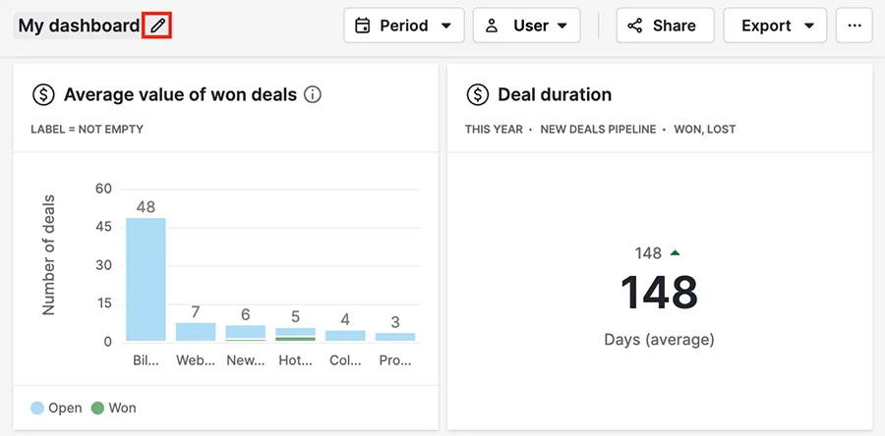The height and width of the screenshot is (436, 885).
Task: Click the Share button label
Action: [x=674, y=26]
